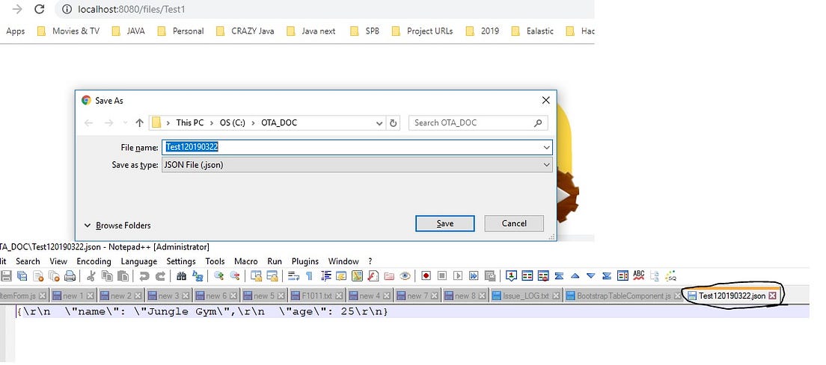Click the Save icon in Notepad++ toolbar
Screen dimensions: 826x365
6,275
